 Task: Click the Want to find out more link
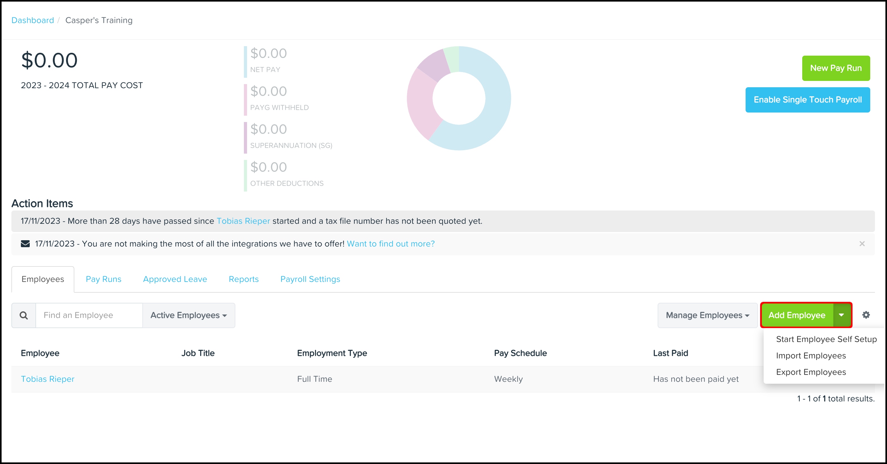click(390, 244)
